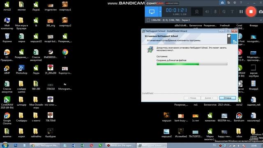The width and height of the screenshot is (263, 148).
Task: Switch to the NetSupport Ma... Chrome taskbar button
Action: tap(44, 146)
